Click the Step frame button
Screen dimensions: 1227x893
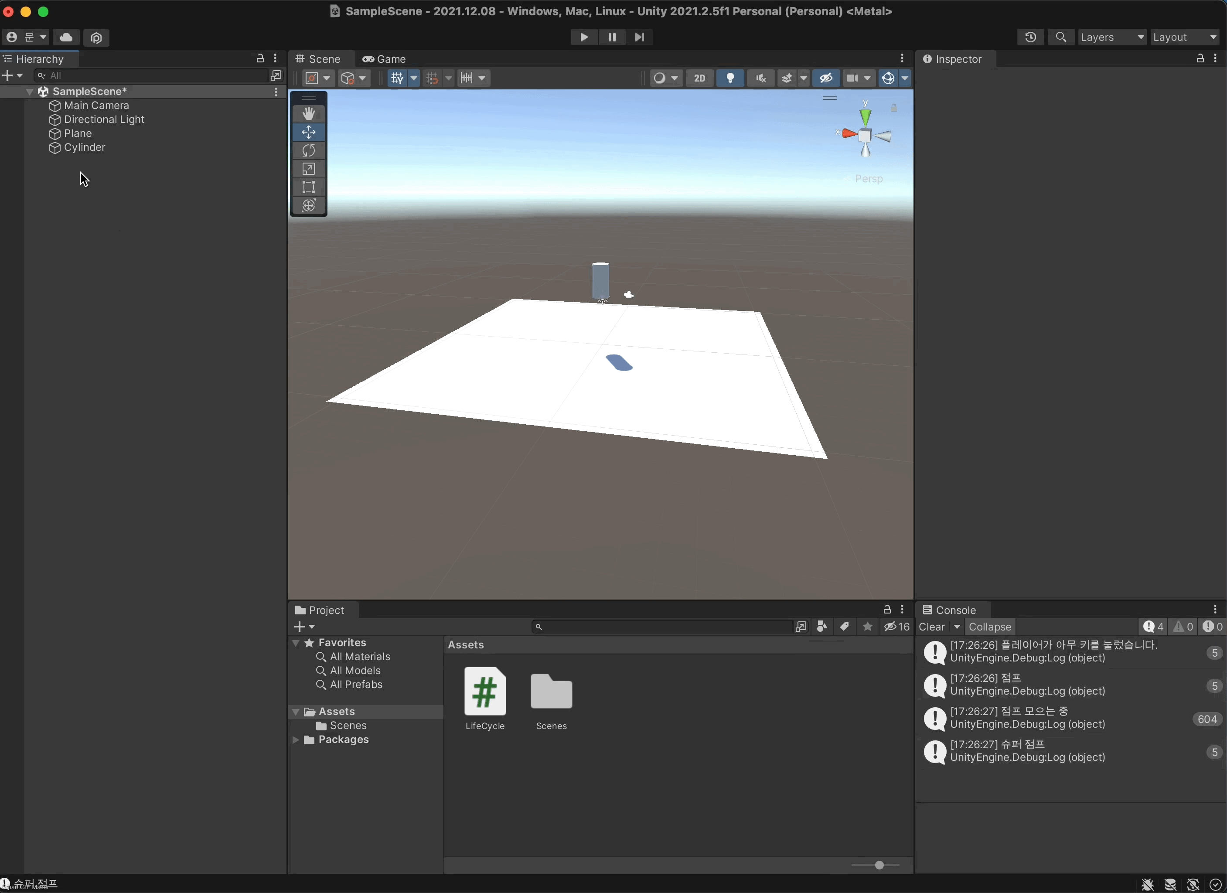pyautogui.click(x=640, y=37)
